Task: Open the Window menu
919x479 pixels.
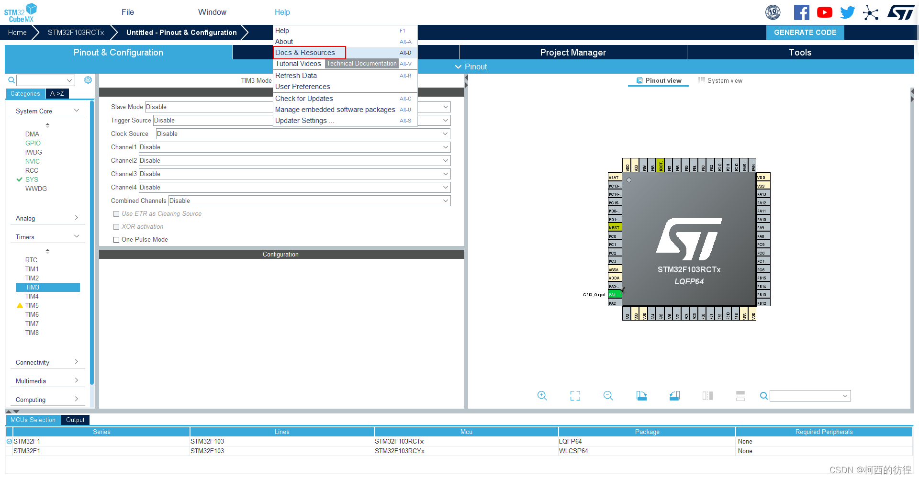Action: (x=212, y=12)
